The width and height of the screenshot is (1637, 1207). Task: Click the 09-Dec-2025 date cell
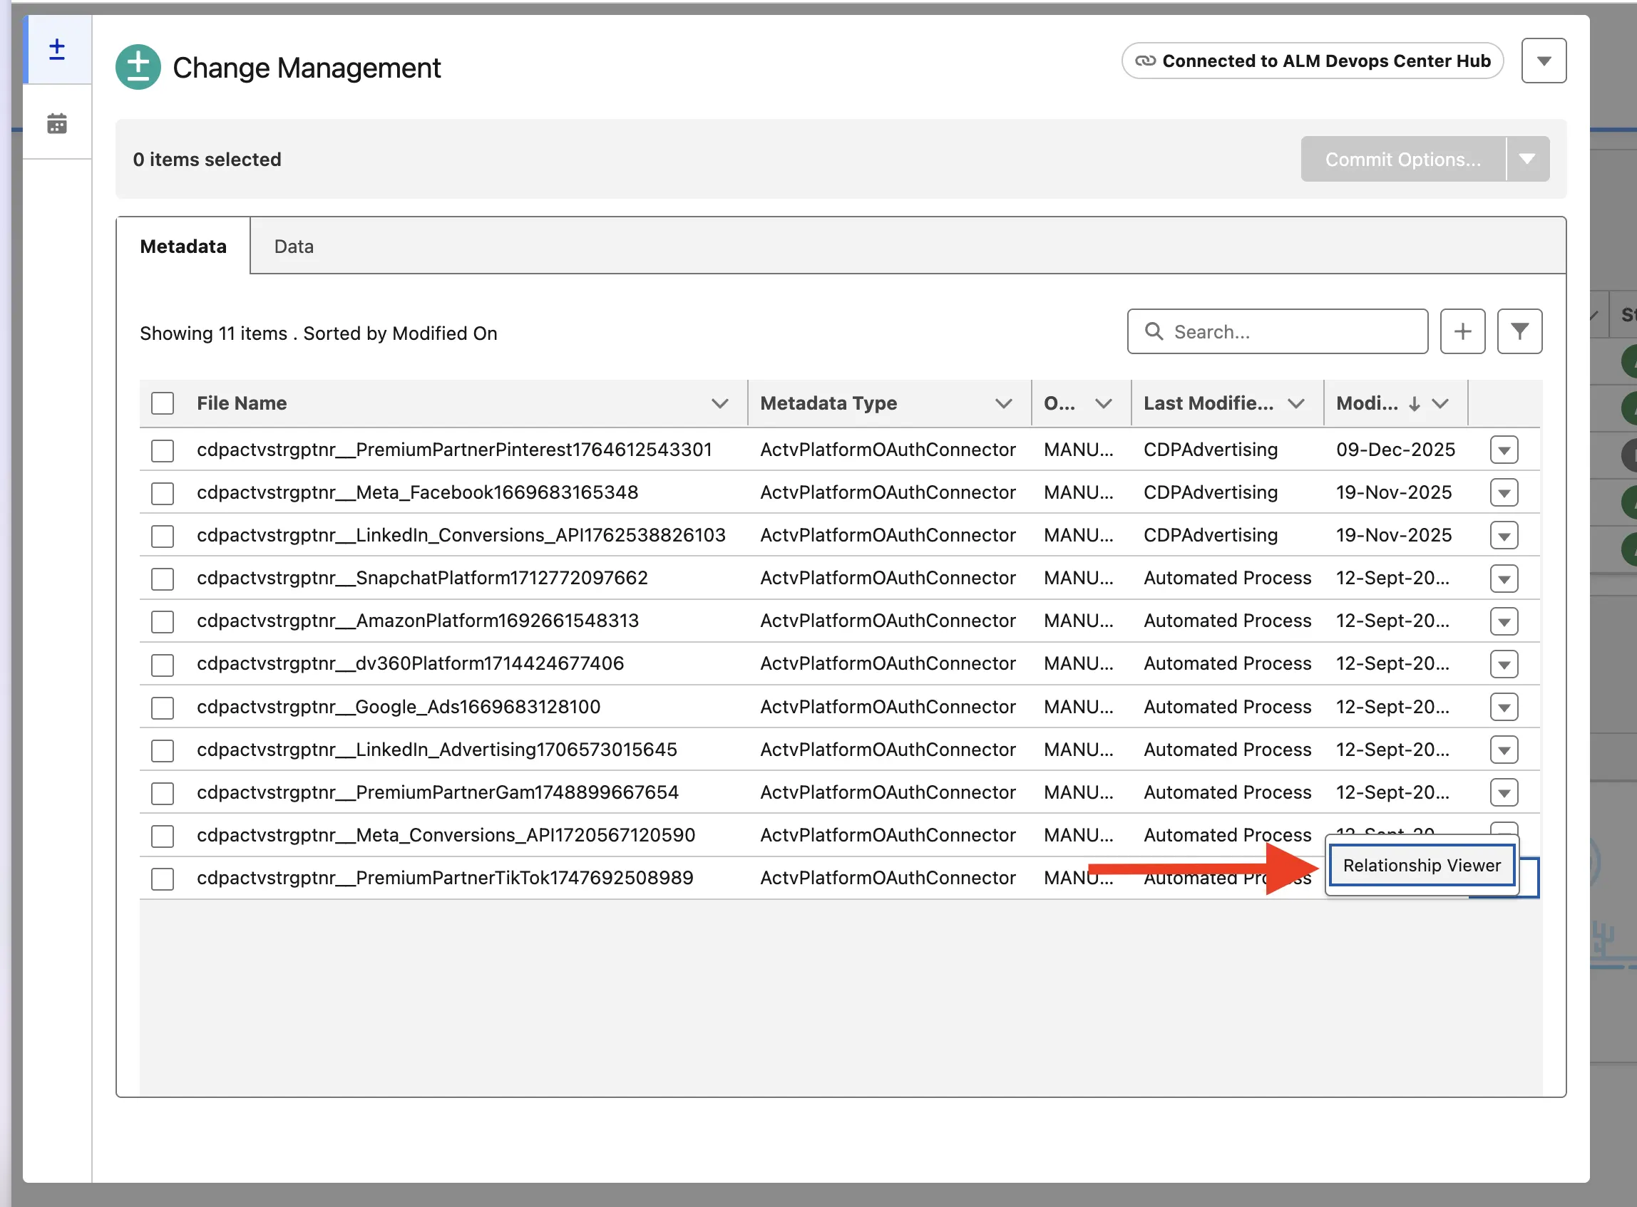coord(1395,450)
